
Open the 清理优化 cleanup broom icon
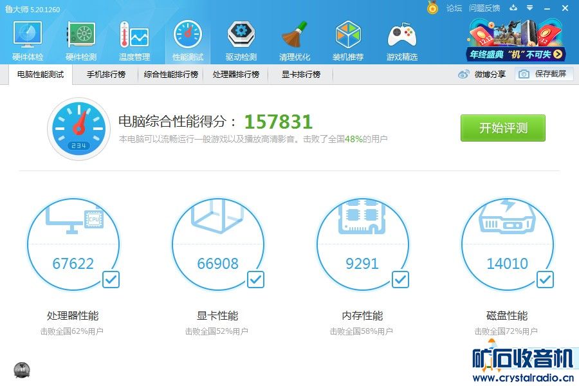tap(294, 41)
